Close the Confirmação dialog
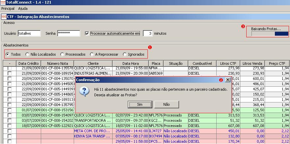This screenshot has width=290, height=144. pos(228,80)
